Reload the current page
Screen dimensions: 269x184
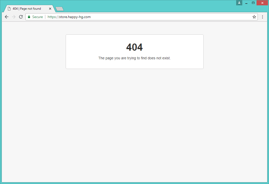point(21,17)
